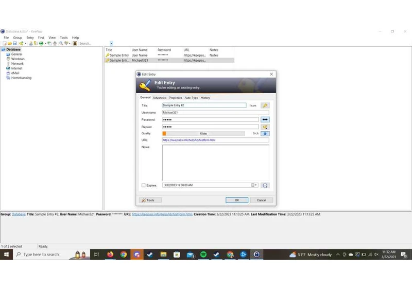412x288 pixels.
Task: Click the password Quality bar
Action: (x=203, y=134)
